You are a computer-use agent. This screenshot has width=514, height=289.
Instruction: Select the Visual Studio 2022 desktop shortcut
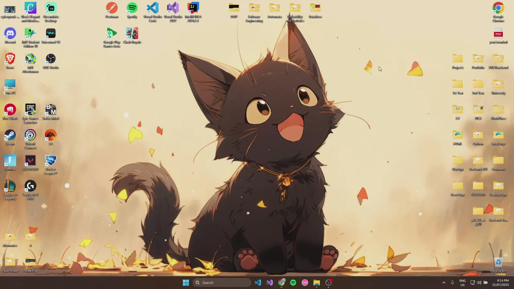[x=173, y=12]
